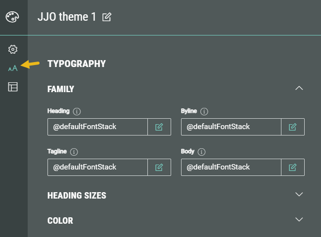
Task: Click edit icon for Body font
Action: coord(293,167)
